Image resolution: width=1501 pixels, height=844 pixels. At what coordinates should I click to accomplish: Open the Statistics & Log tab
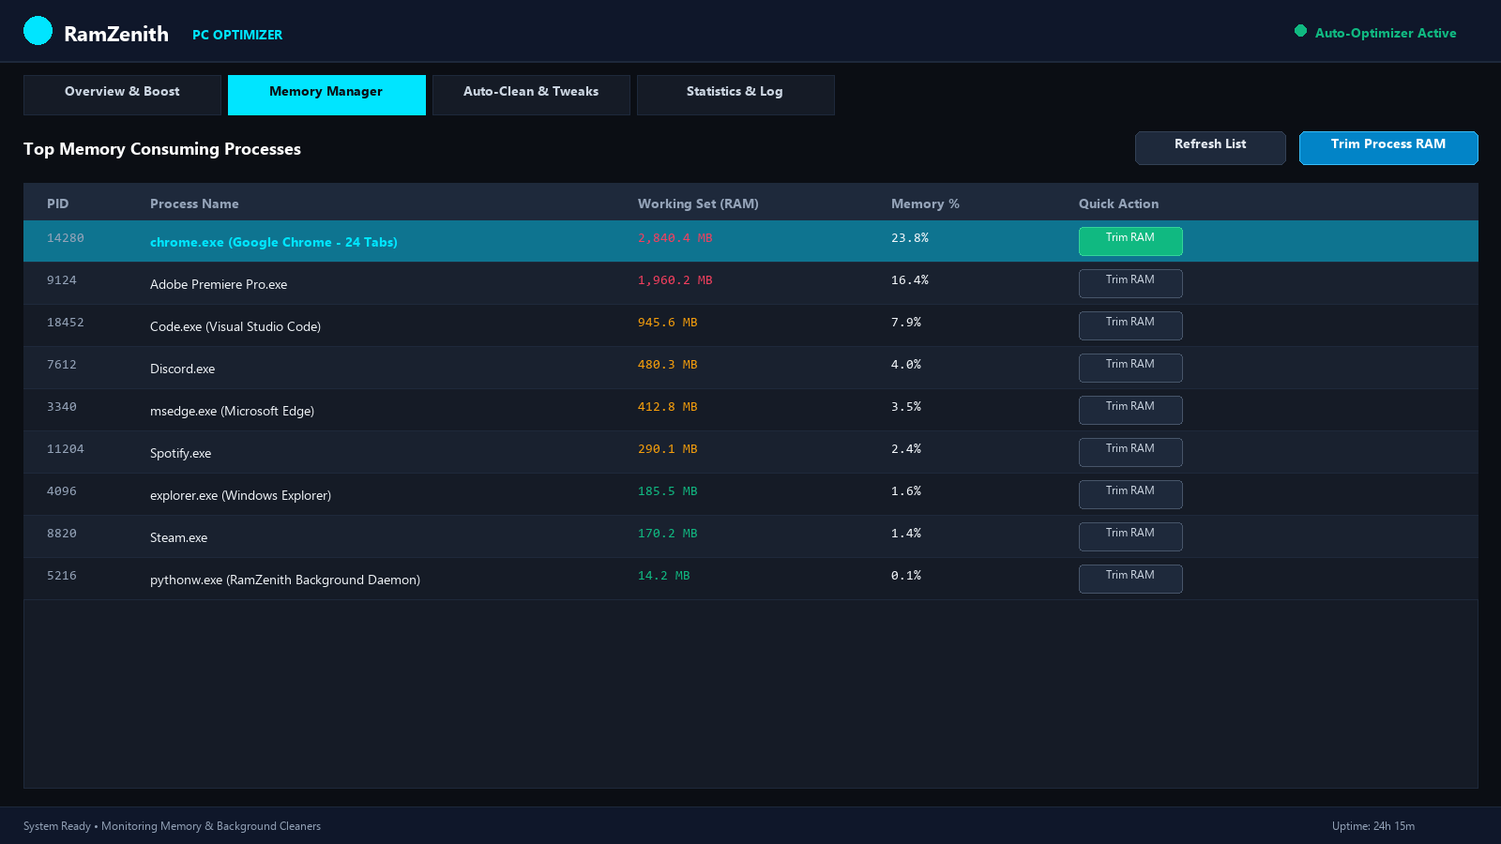pyautogui.click(x=735, y=95)
